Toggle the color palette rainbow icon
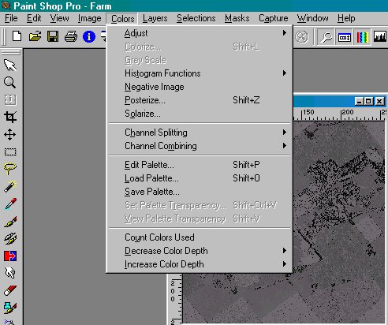 pyautogui.click(x=362, y=37)
